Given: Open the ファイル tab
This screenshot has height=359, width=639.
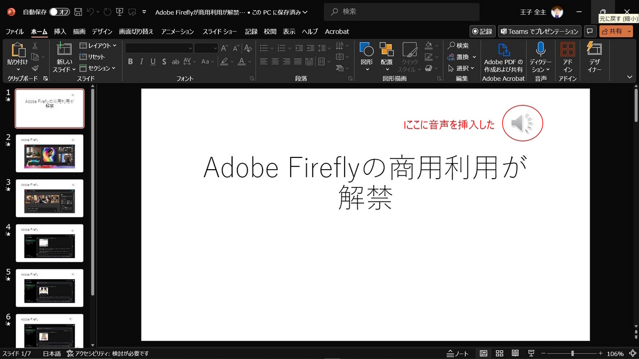Looking at the screenshot, I should click(x=15, y=31).
